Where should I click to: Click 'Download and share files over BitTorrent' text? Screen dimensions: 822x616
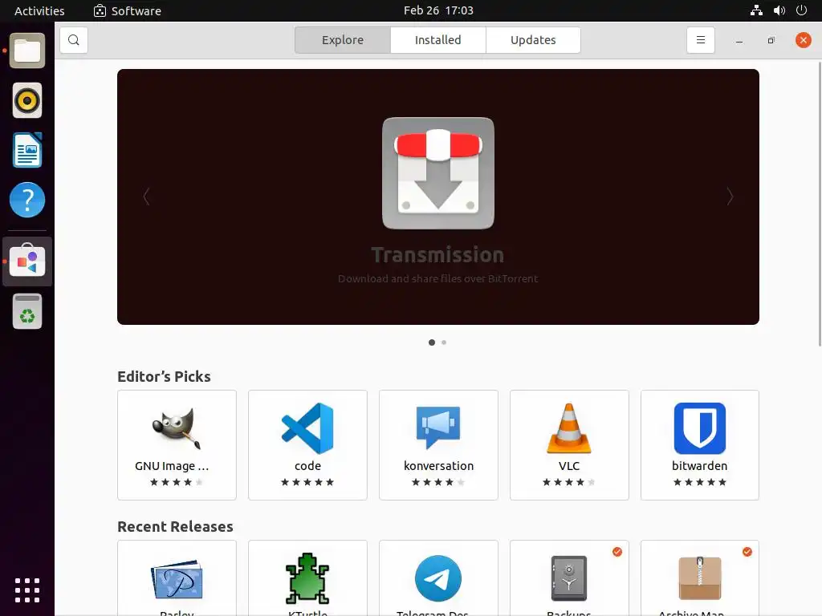pos(437,278)
